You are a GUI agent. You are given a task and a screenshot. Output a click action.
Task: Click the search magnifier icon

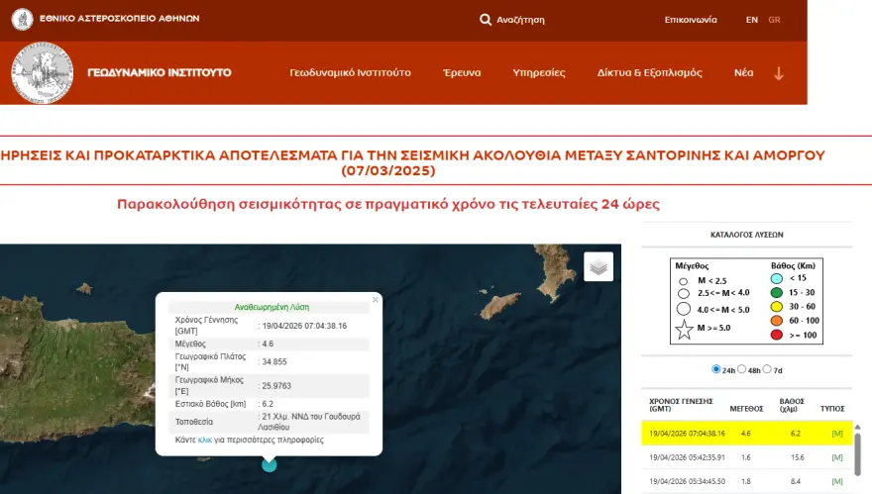coord(486,19)
